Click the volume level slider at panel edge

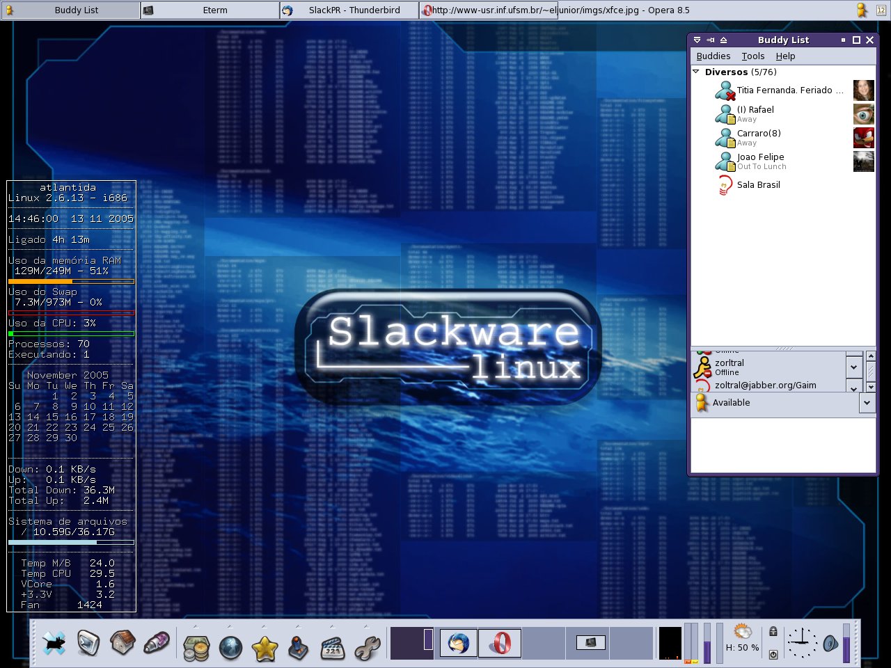tap(846, 644)
